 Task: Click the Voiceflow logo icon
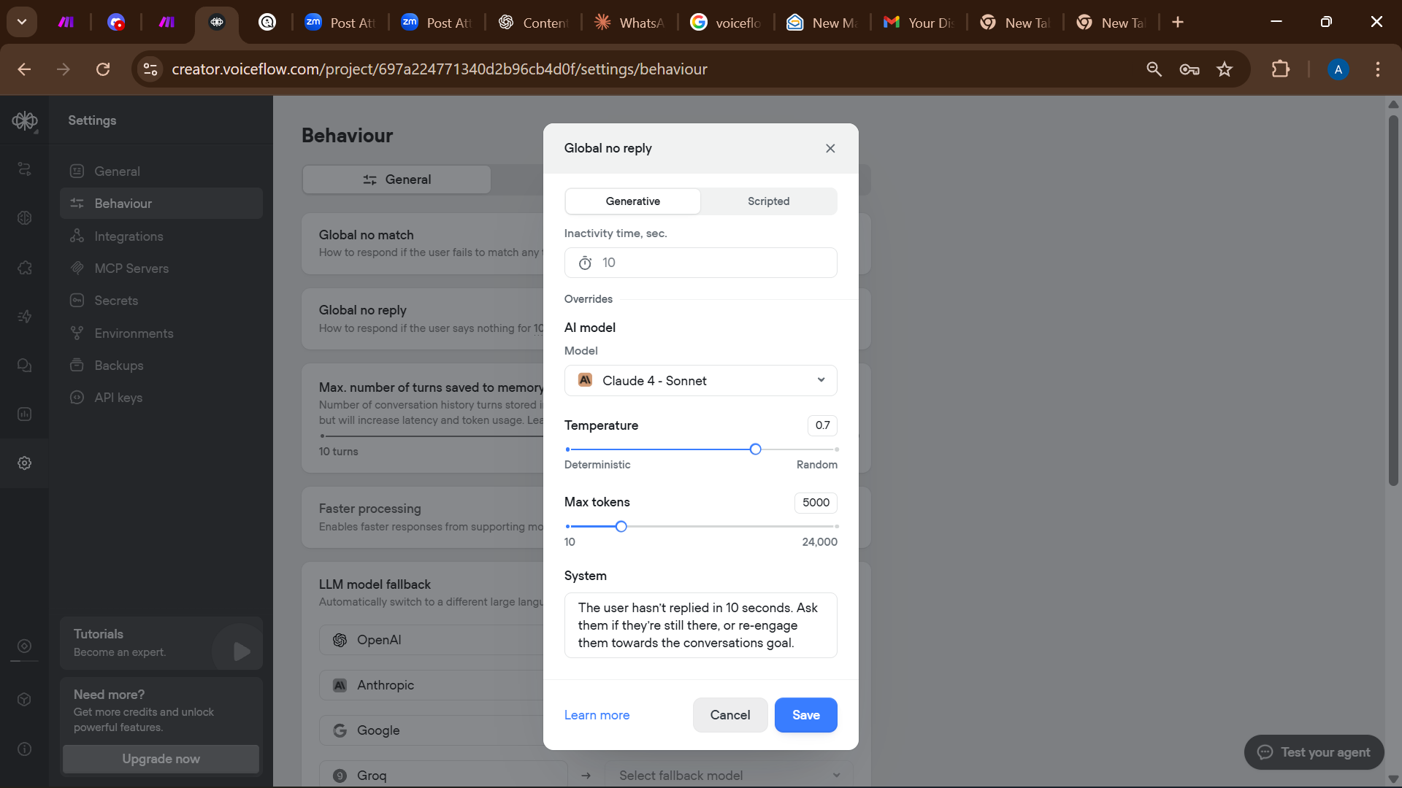pos(24,120)
